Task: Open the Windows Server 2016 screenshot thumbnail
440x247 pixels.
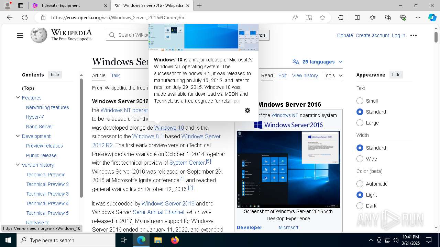Action: coord(288,169)
